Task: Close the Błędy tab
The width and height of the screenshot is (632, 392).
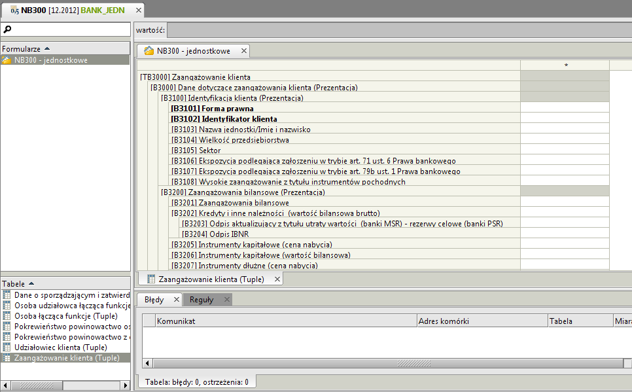Action: (x=176, y=300)
